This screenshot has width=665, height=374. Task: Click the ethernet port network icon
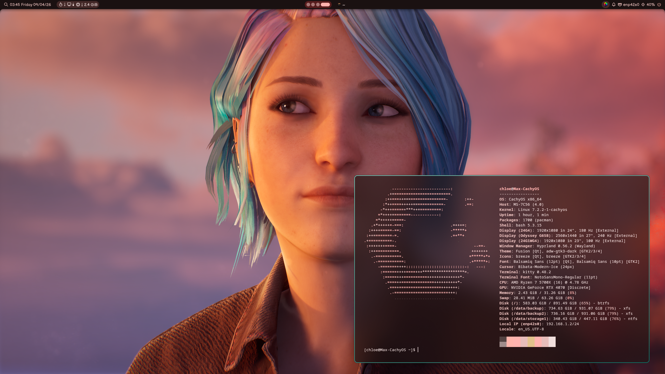[x=620, y=4]
